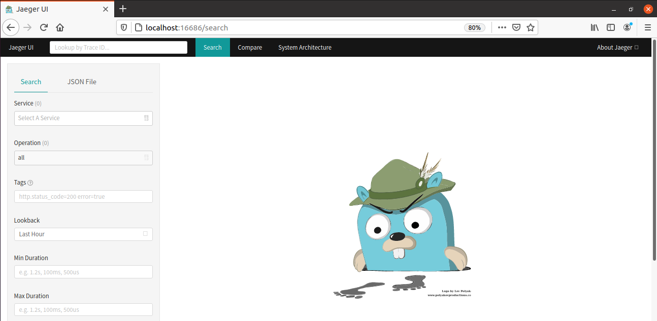The height and width of the screenshot is (321, 657).
Task: Save page to Pocket
Action: coord(516,27)
